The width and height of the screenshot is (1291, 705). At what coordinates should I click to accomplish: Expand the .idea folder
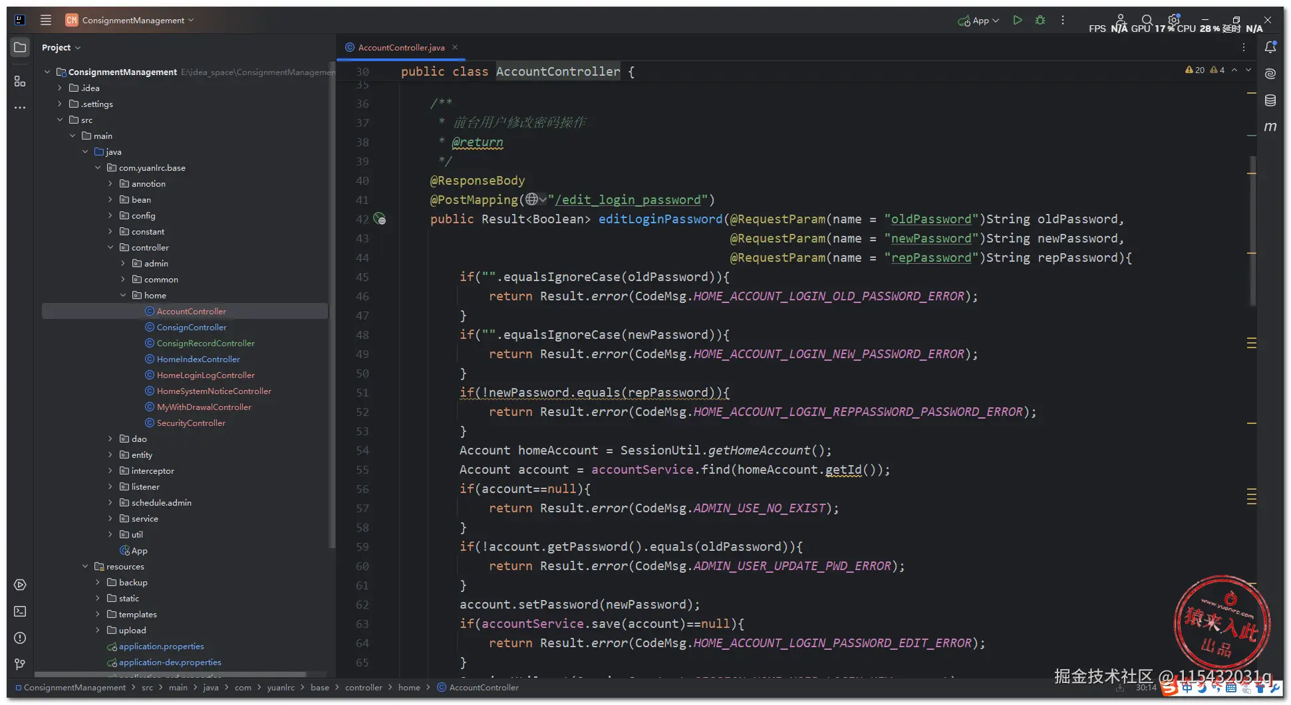(x=60, y=88)
